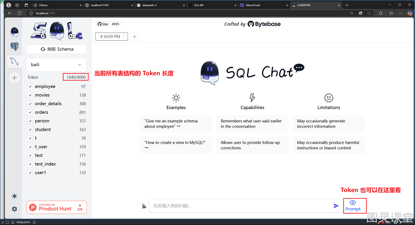Screen dimensions: 415x225
Task: Open settings via the gear icon
Action: click(15, 209)
